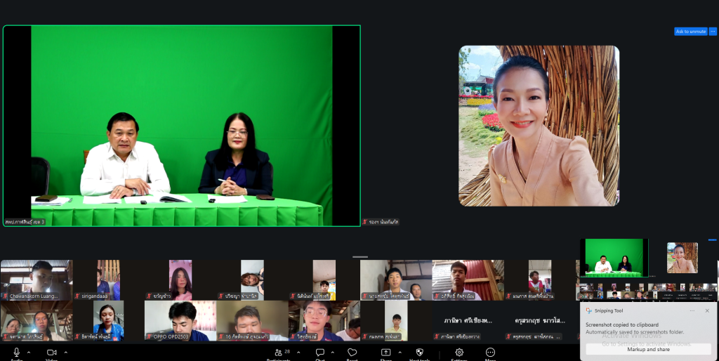The image size is (719, 361).
Task: Click the สพป.กาฬสินธุ์ เขต 3 name label
Action: (25, 222)
